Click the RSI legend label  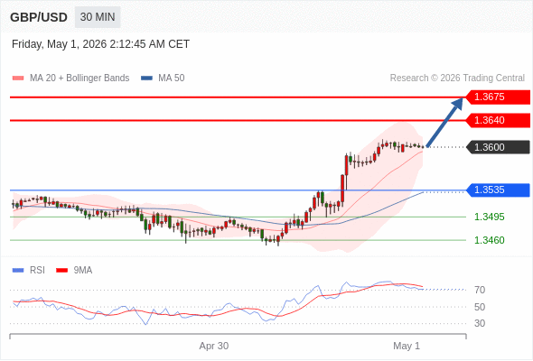37,271
